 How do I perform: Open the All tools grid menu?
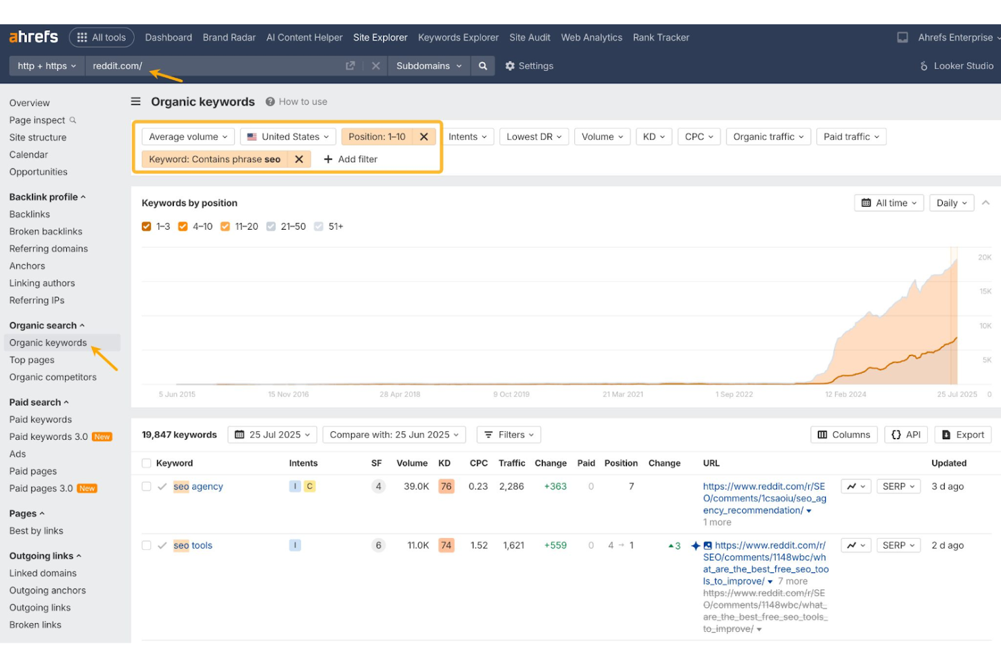click(x=101, y=37)
